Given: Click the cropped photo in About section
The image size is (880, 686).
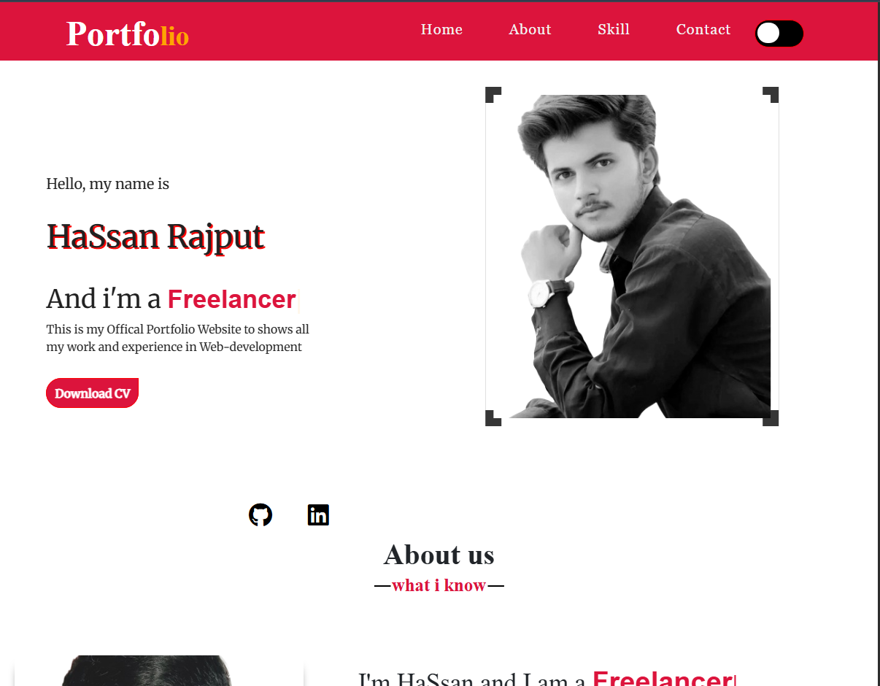Looking at the screenshot, I should [x=158, y=671].
